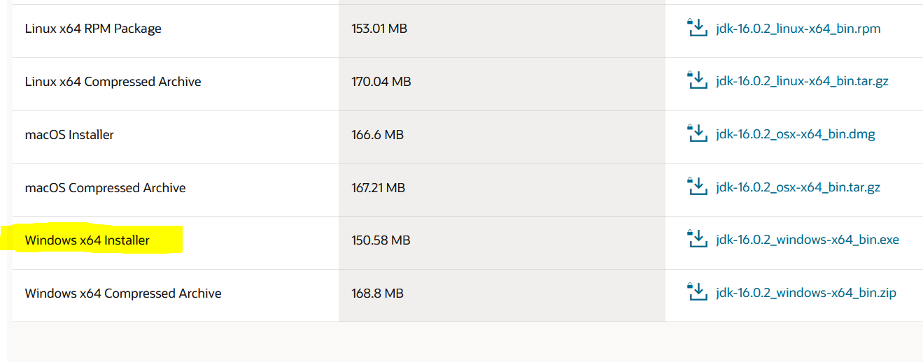Screen dimensions: 923x362
Task: Download jdk-16.0.2_osx-x64_bin.tar.gz file link
Action: 798,188
